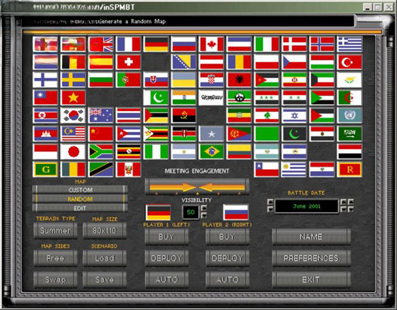Pick the Vietnam flag
The image size is (397, 310).
(x=73, y=98)
